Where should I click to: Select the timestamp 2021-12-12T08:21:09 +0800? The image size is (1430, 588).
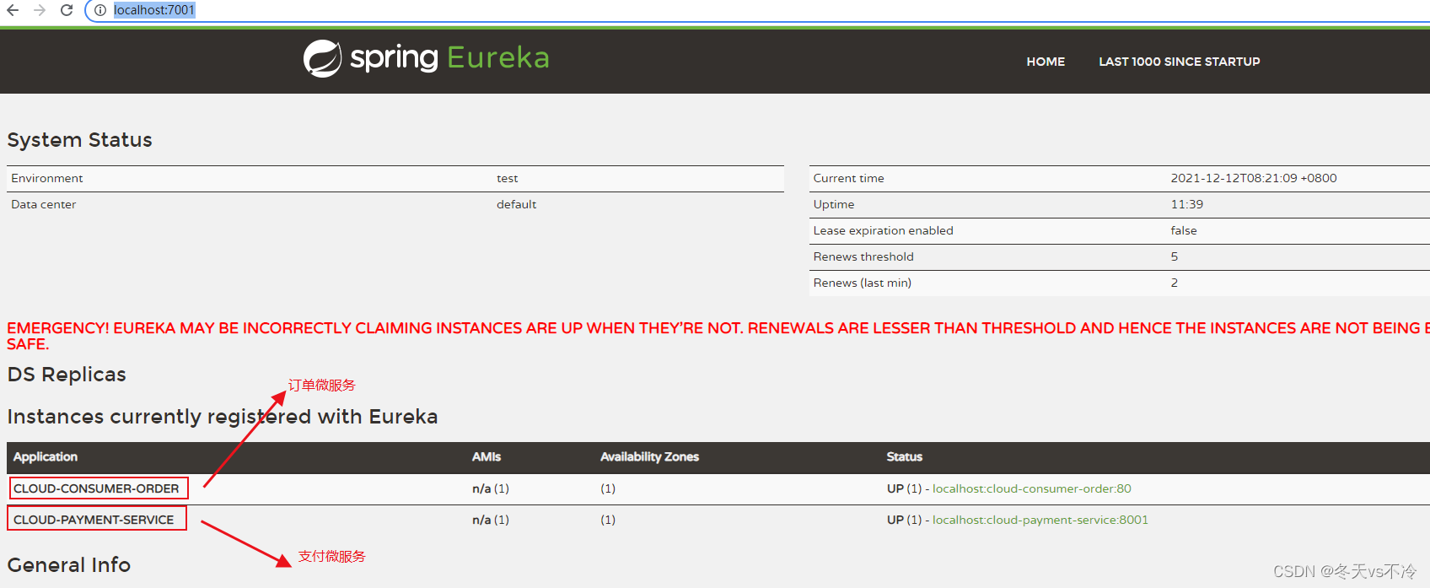point(1254,178)
